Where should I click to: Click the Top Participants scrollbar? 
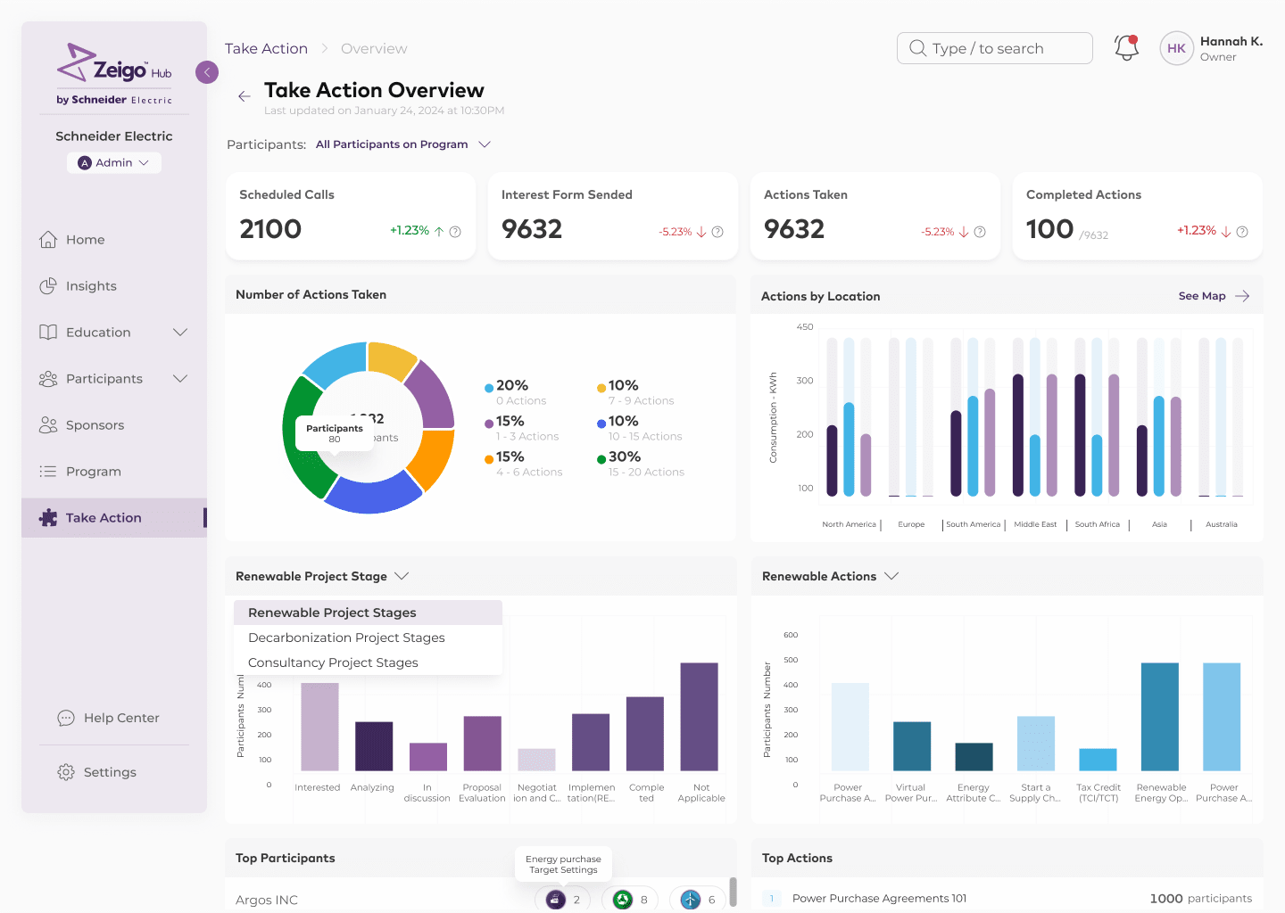734,891
